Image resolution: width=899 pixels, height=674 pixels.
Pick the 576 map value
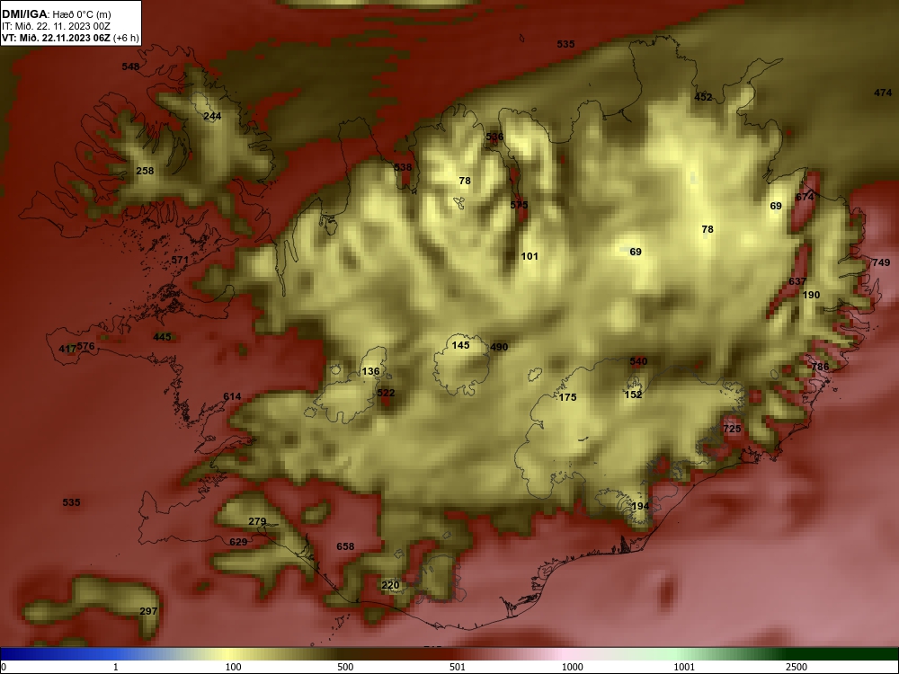pyautogui.click(x=85, y=346)
